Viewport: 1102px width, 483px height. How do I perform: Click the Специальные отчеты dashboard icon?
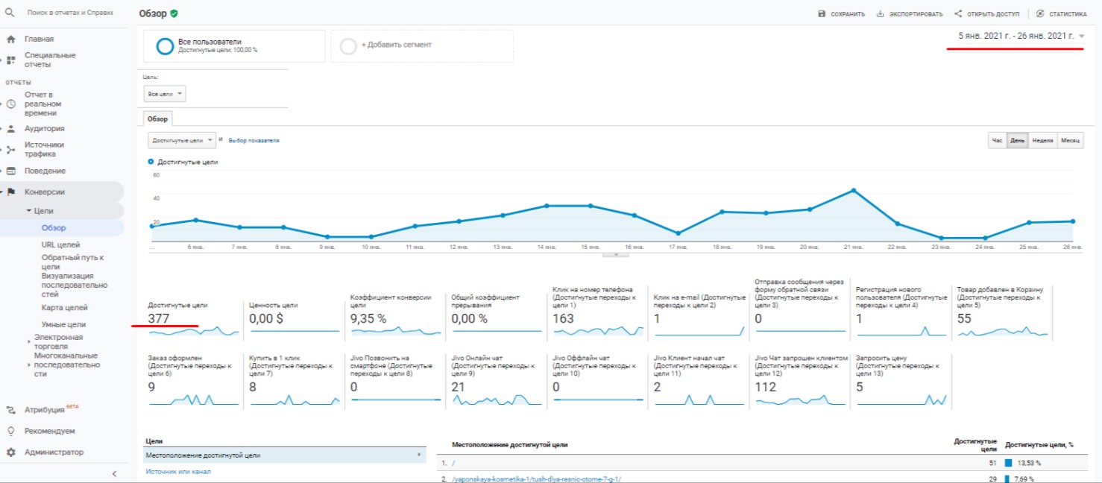point(11,60)
